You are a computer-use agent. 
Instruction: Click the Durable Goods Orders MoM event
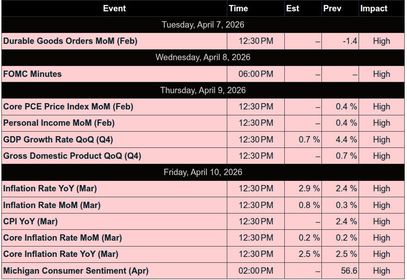click(70, 41)
